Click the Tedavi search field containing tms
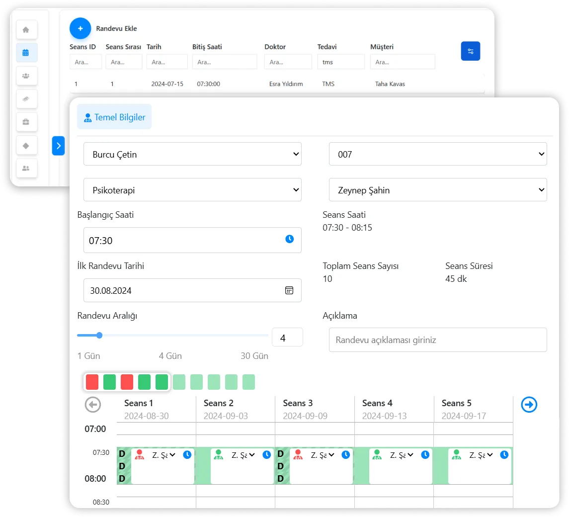The image size is (569, 518). click(x=340, y=62)
